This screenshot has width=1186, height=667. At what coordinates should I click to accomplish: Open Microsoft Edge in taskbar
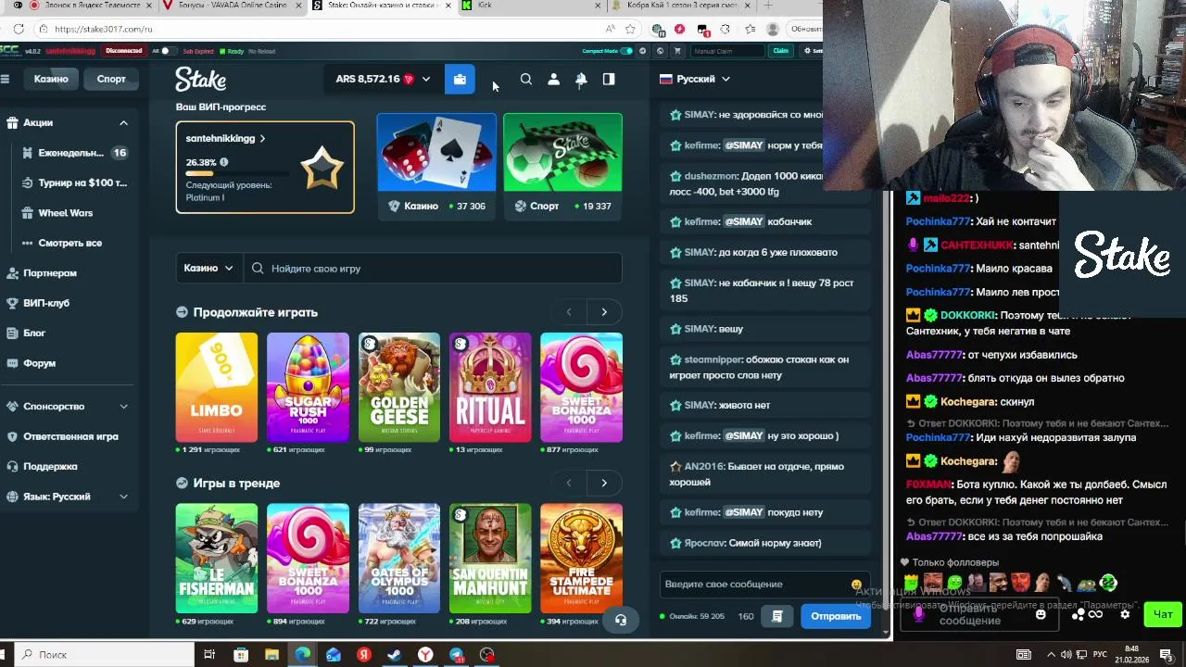(303, 655)
